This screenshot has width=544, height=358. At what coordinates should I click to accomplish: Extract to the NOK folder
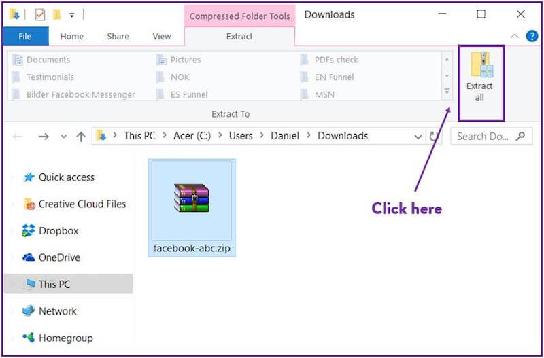click(x=173, y=77)
